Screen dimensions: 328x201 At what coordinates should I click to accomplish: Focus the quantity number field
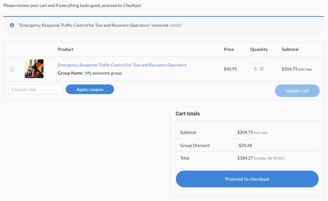tap(255, 69)
